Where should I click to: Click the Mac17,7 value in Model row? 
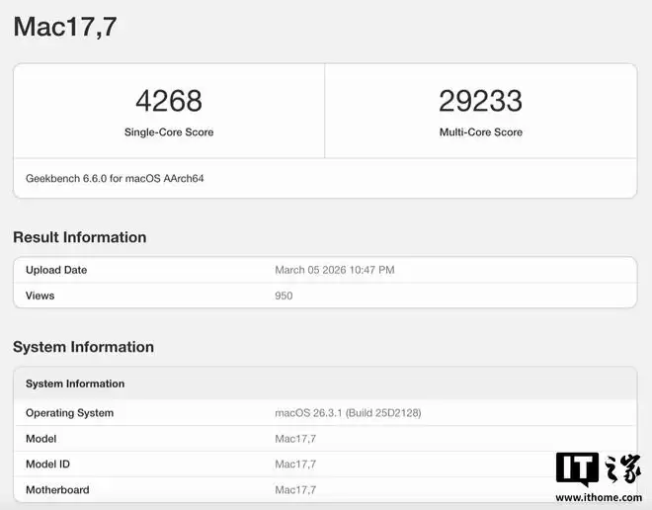tap(295, 439)
